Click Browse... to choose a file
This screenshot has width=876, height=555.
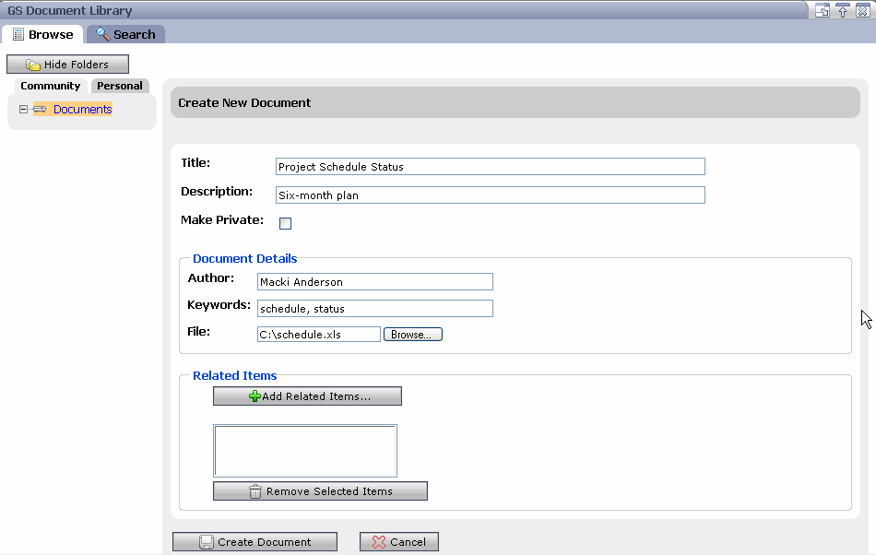[x=413, y=335]
